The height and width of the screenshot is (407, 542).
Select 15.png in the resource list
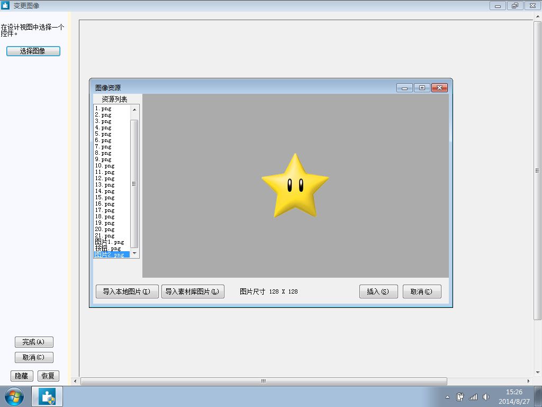coord(112,197)
